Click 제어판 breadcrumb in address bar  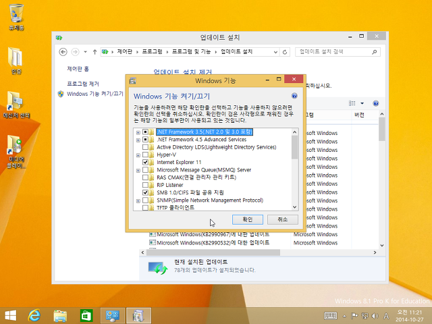pyautogui.click(x=124, y=51)
